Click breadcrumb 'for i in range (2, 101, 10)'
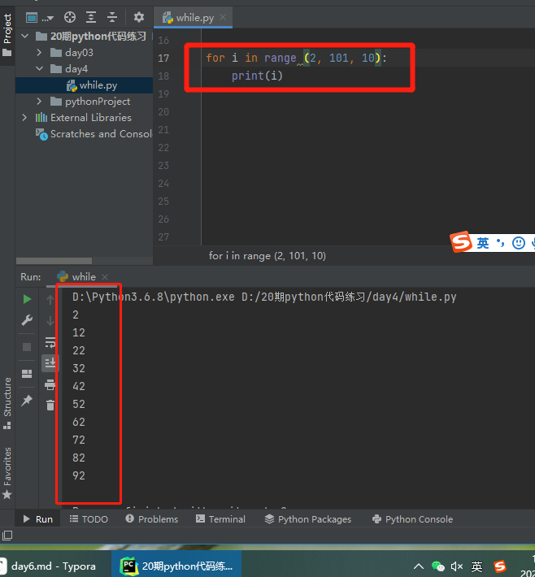Viewport: 535px width, 577px height. [267, 256]
